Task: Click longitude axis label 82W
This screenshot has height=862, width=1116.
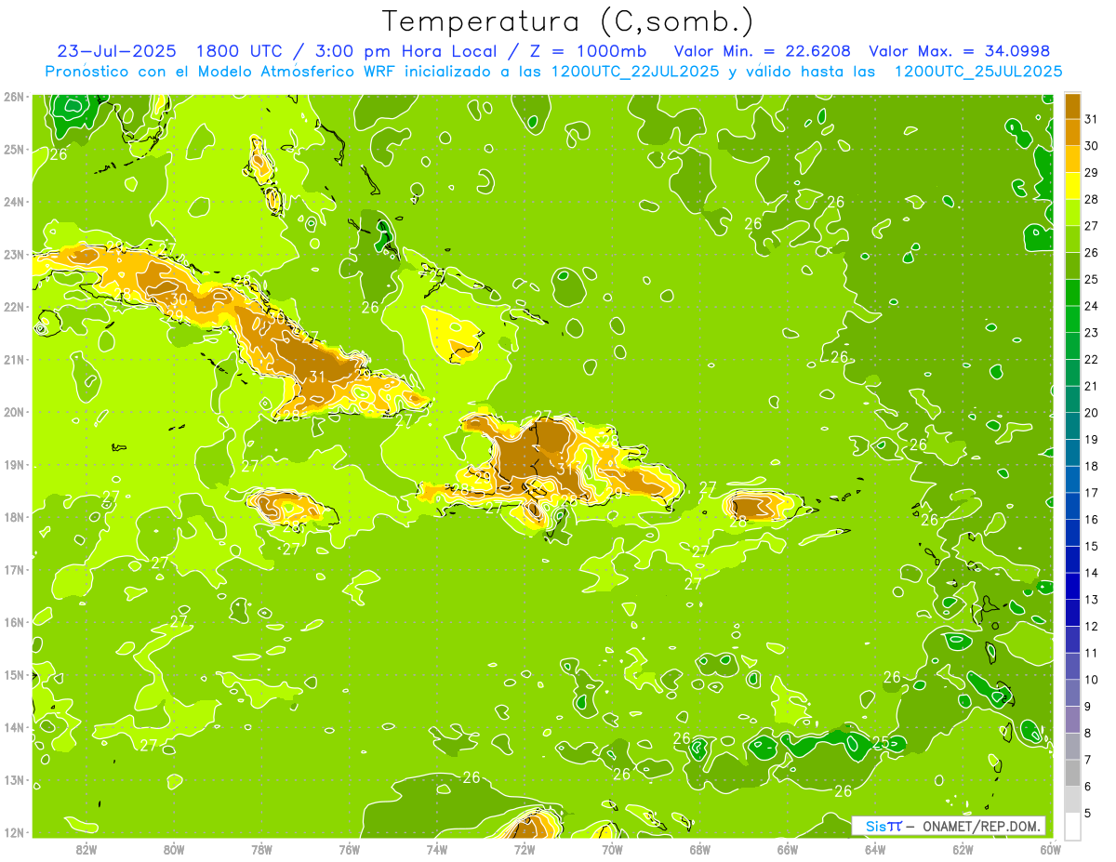Action: (86, 849)
